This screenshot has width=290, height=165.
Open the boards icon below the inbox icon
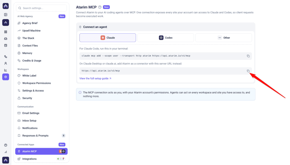6,45
